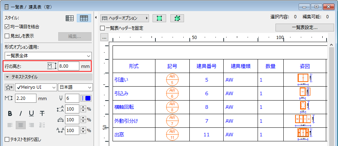Select the 出窓 cell
The width and height of the screenshot is (338, 146).
tap(134, 134)
